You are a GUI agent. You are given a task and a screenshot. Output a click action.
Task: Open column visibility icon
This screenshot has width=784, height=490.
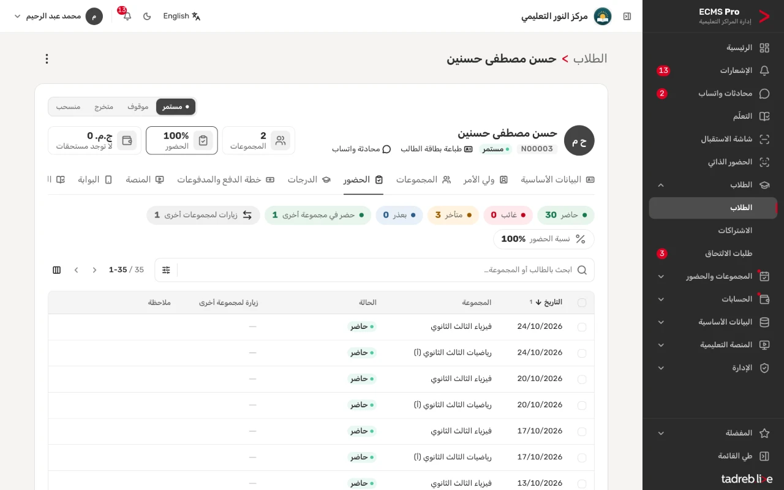pos(57,270)
